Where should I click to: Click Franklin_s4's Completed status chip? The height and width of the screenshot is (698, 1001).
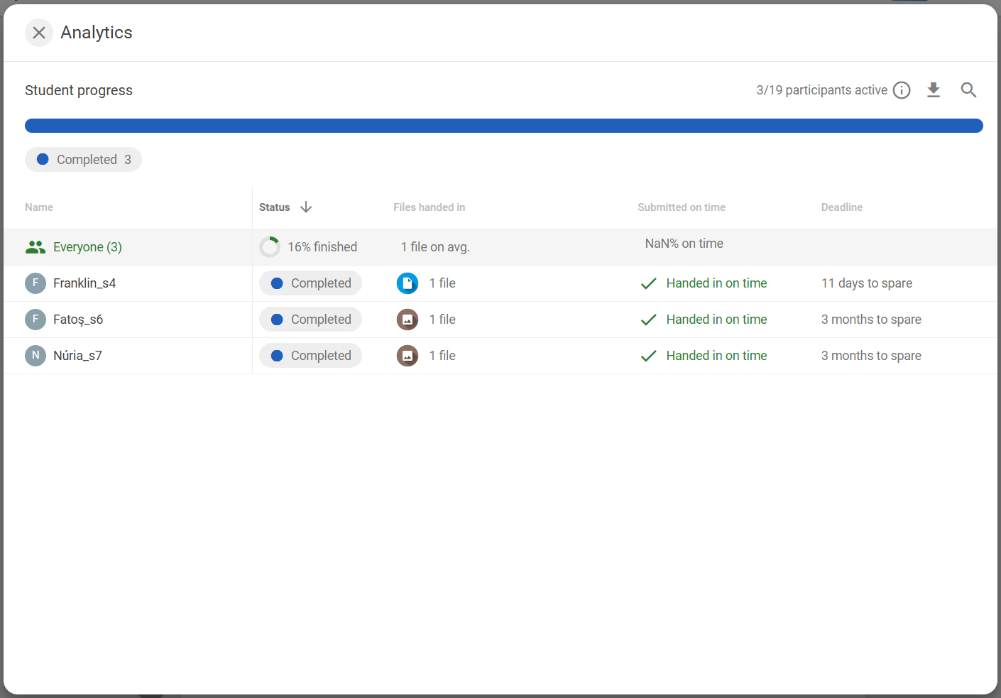[x=310, y=283]
